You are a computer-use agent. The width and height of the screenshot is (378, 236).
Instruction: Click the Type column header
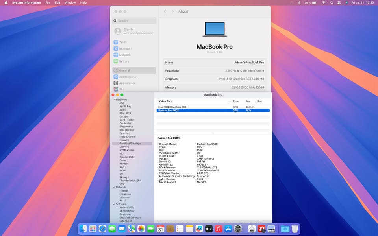[x=235, y=101]
